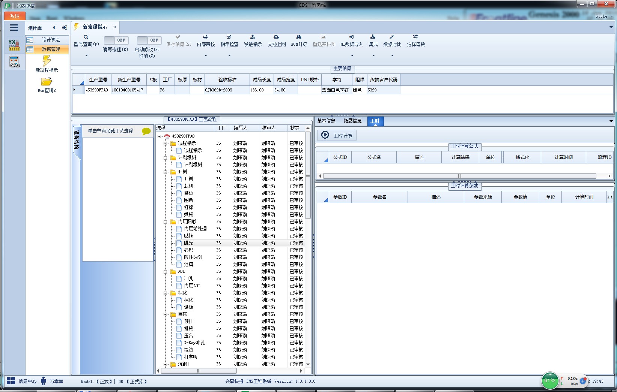
Task: Collapse the 内层图形 tree folder
Action: (166, 222)
